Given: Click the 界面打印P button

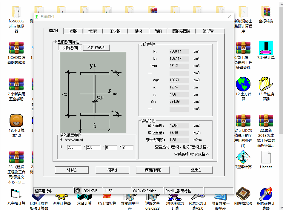Looking at the screenshot, I should tap(153, 170).
